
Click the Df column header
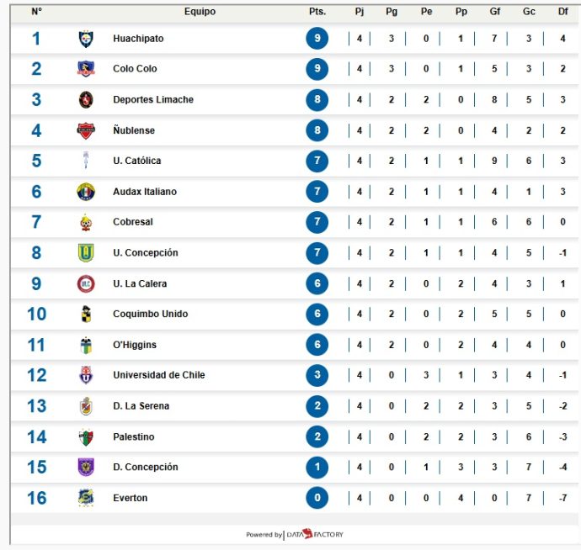point(562,12)
